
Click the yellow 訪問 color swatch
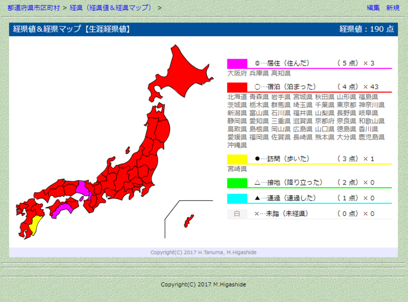click(237, 159)
